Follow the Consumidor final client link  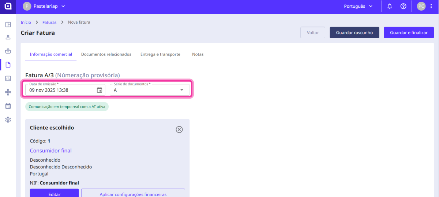[x=51, y=151]
